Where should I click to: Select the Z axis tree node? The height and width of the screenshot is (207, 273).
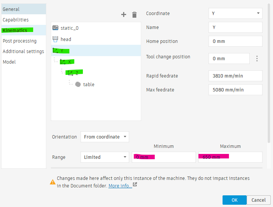coord(74,72)
